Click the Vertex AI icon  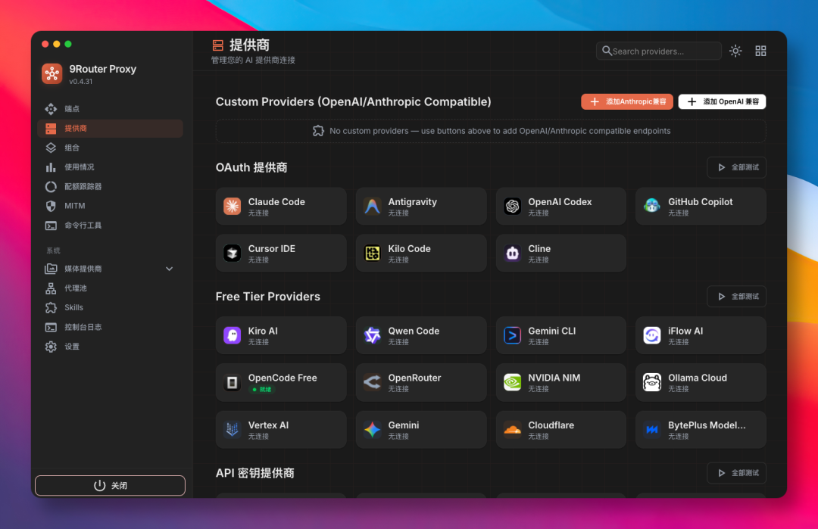(233, 430)
